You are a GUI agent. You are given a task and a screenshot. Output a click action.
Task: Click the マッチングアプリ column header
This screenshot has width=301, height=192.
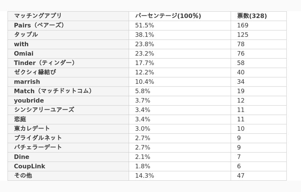38,16
